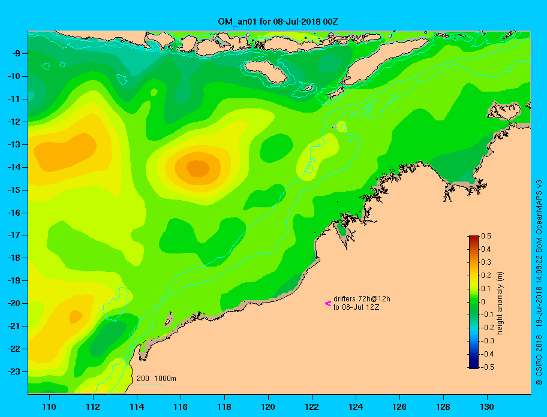Click the 118 longitude tick label
The image size is (547, 417).
[x=224, y=407]
